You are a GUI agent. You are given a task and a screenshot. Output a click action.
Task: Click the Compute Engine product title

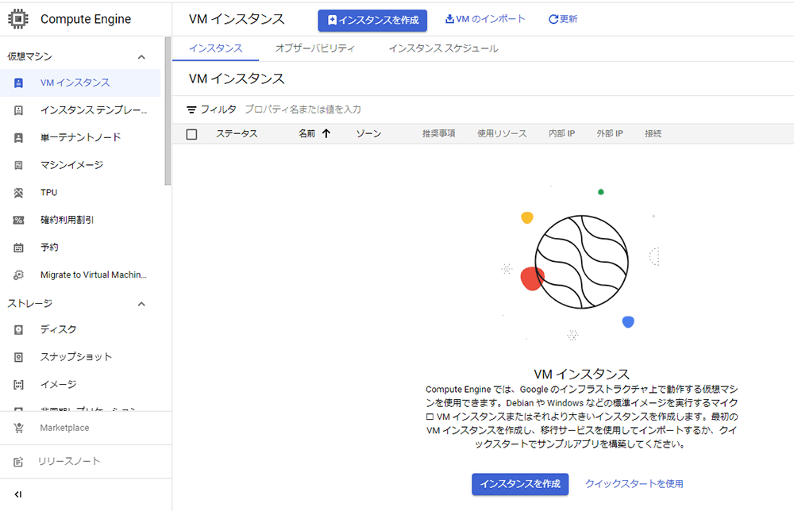(86, 19)
